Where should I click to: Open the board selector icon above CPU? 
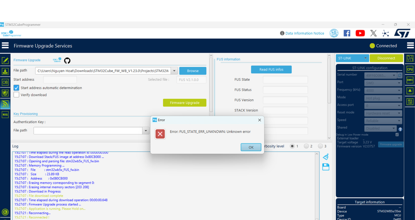point(410,58)
